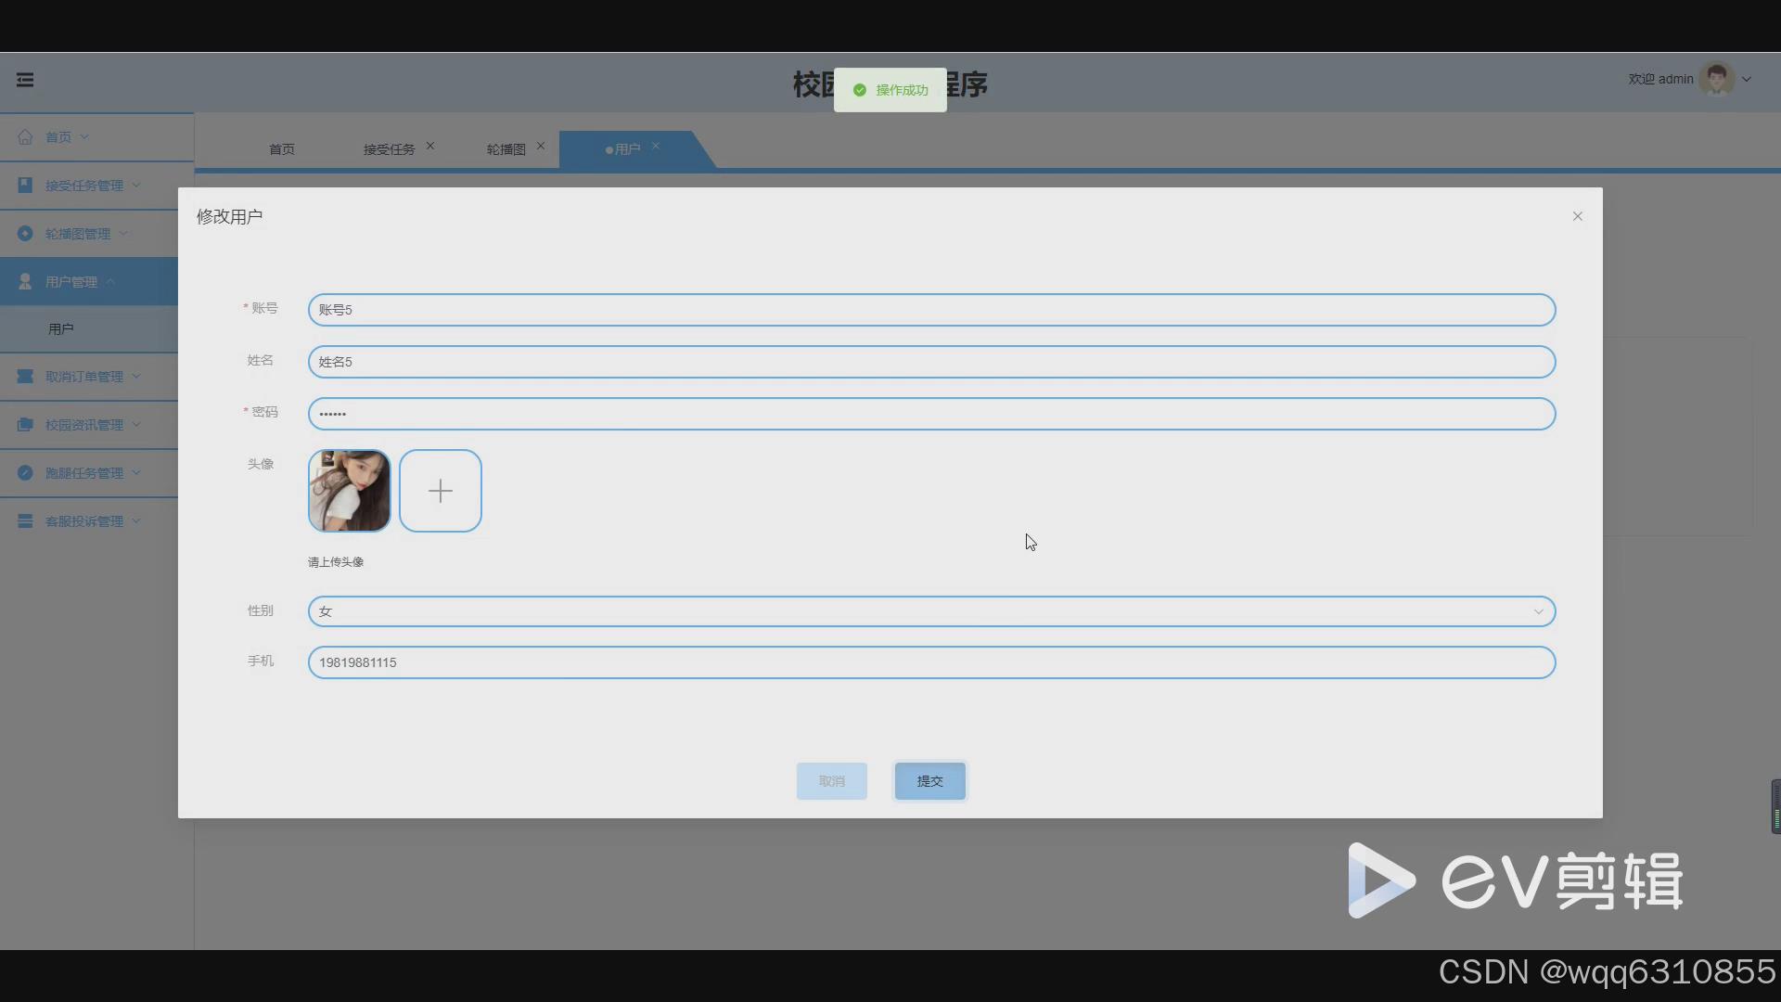Collapse 用户管理 menu
Image resolution: width=1781 pixels, height=1002 pixels.
tap(110, 282)
